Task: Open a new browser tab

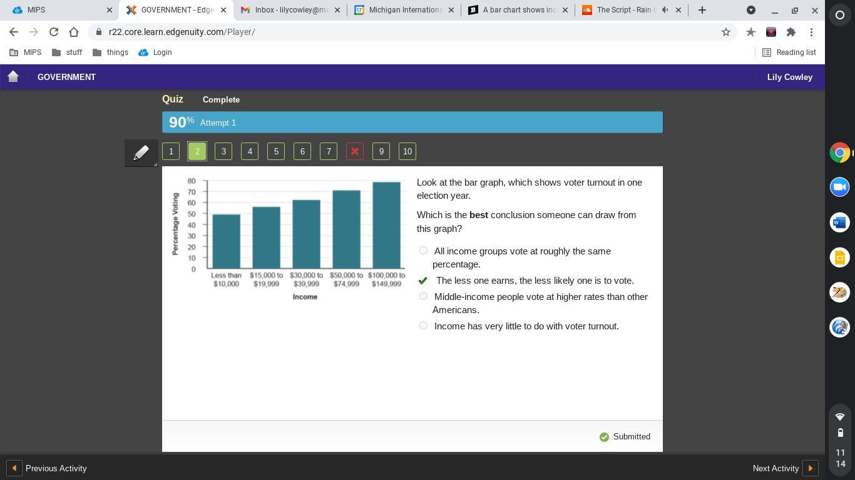Action: tap(702, 10)
